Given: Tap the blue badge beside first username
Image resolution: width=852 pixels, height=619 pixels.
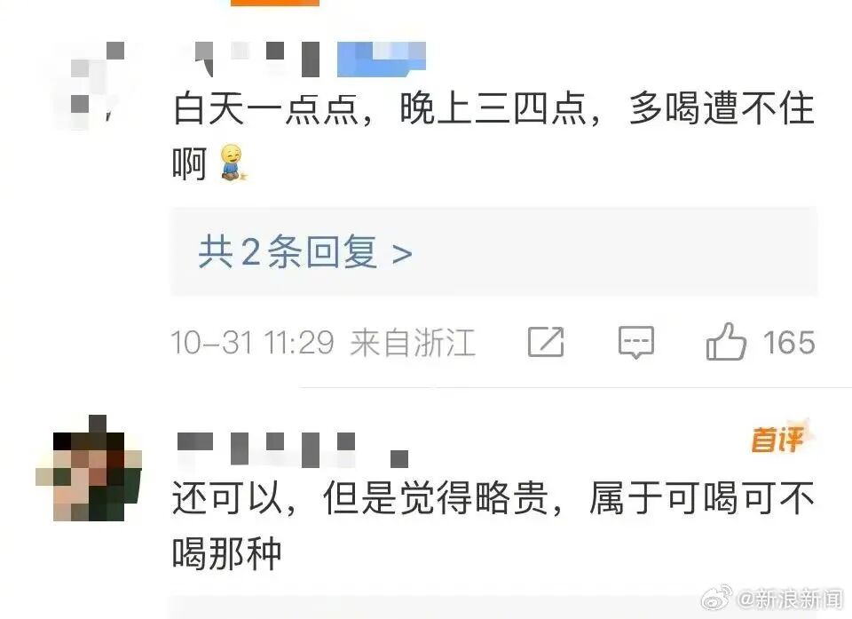Looking at the screenshot, I should coord(382,59).
